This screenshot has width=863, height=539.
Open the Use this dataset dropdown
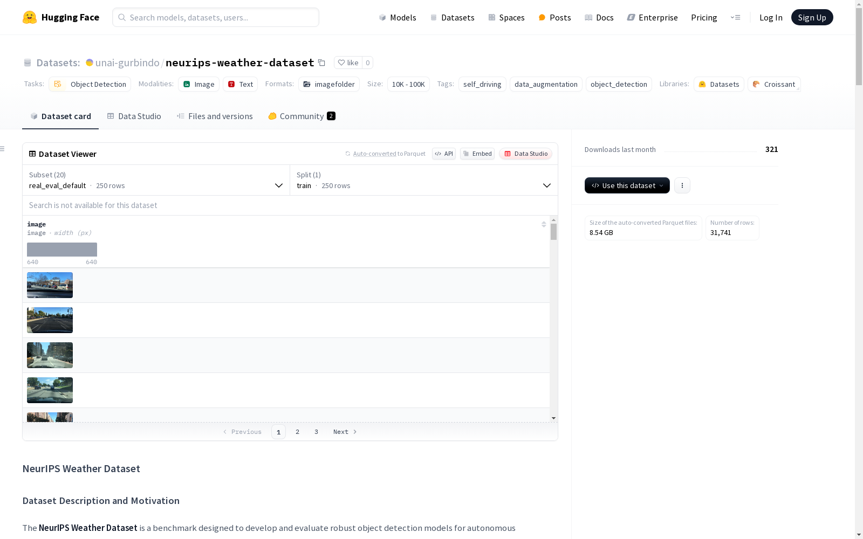(627, 185)
